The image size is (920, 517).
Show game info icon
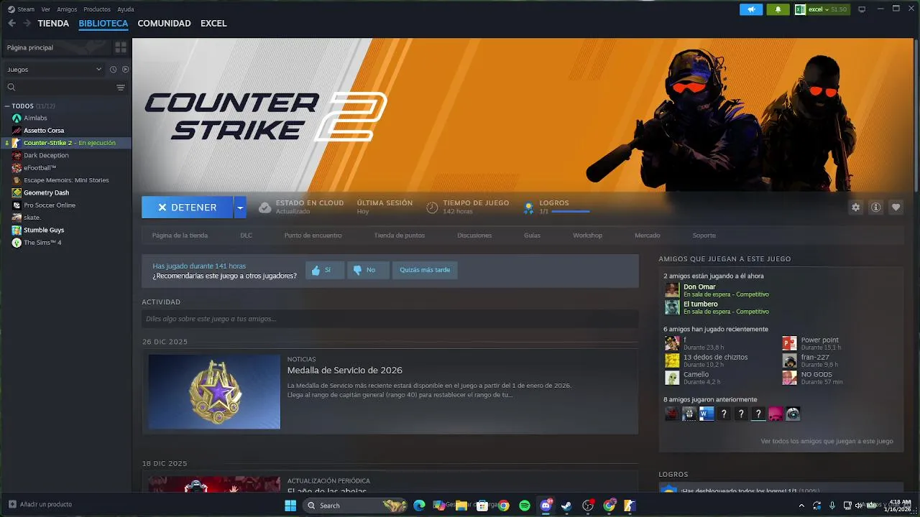pos(875,208)
